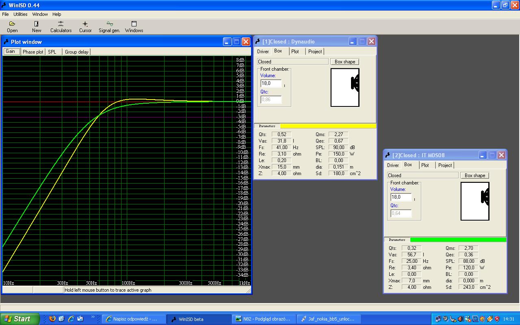Open the Plot tab in IT MDS08 window
This screenshot has width=520, height=325.
[x=425, y=165]
